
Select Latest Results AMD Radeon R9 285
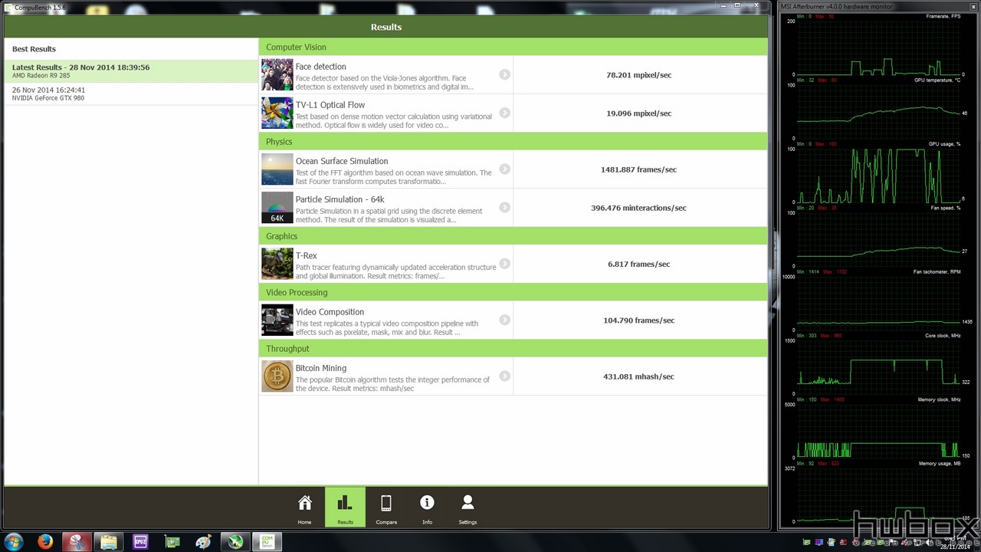[131, 71]
